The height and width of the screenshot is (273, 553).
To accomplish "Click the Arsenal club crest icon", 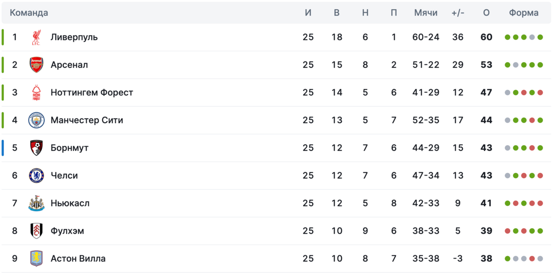I will point(36,65).
